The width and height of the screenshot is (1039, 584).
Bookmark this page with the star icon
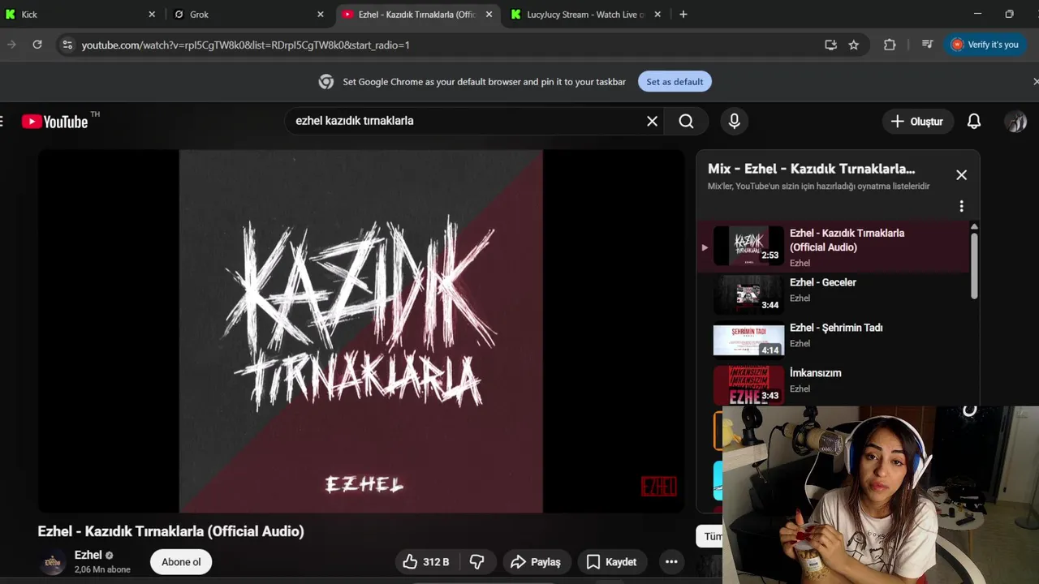[854, 45]
